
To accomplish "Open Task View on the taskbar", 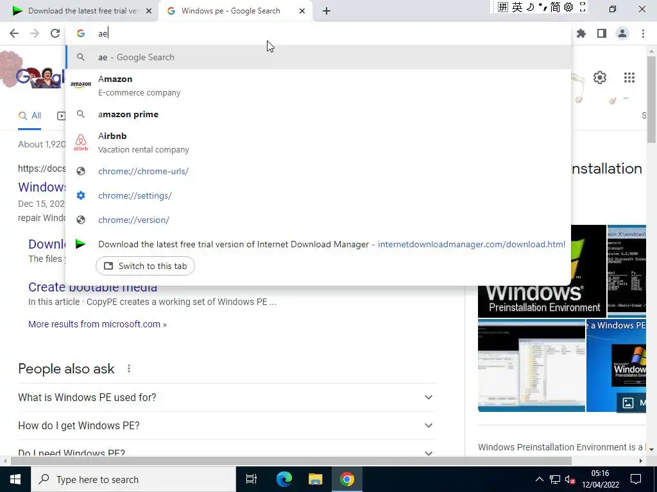I will [x=251, y=479].
